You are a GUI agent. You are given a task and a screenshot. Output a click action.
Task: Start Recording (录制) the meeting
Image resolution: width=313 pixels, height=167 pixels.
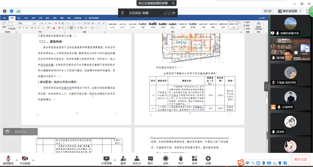pyautogui.click(x=165, y=160)
